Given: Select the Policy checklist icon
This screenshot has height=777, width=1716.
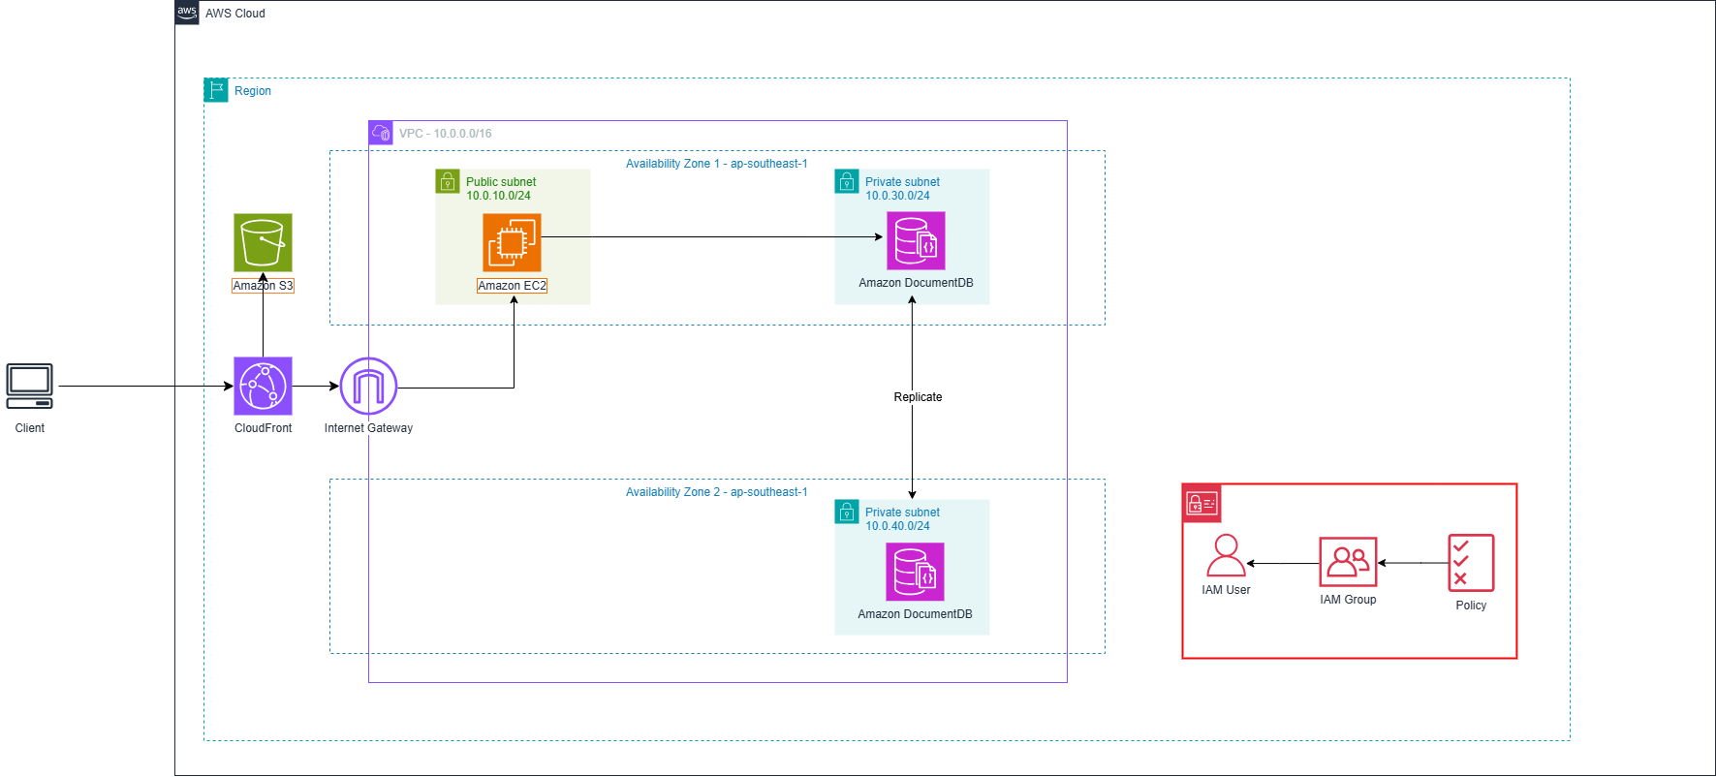Looking at the screenshot, I should (1471, 563).
